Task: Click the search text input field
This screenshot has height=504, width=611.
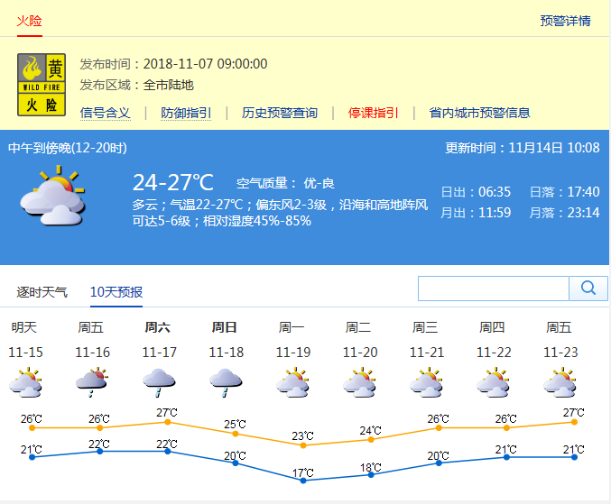Action: (x=493, y=289)
